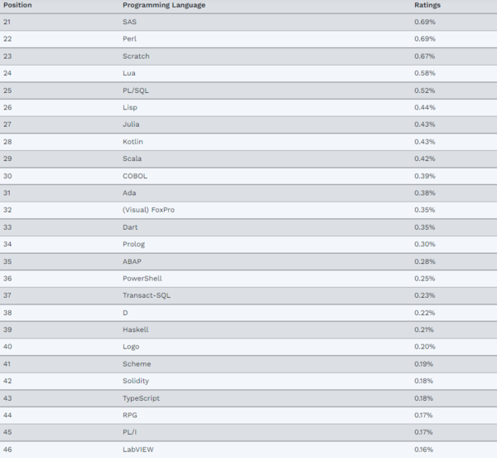Image resolution: width=497 pixels, height=458 pixels.
Task: Click the TypeScript row name
Action: point(141,398)
